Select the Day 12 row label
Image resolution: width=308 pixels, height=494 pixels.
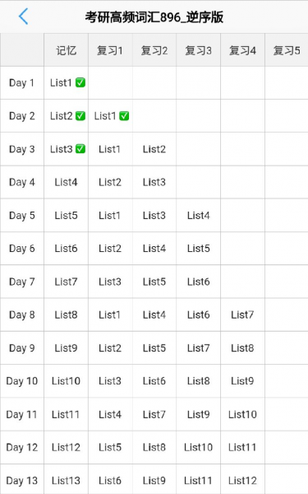tap(22, 447)
